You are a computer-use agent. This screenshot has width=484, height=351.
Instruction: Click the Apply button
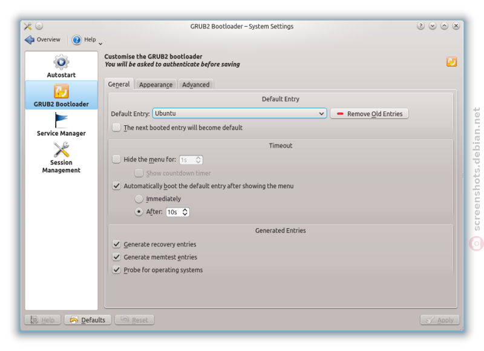click(440, 320)
